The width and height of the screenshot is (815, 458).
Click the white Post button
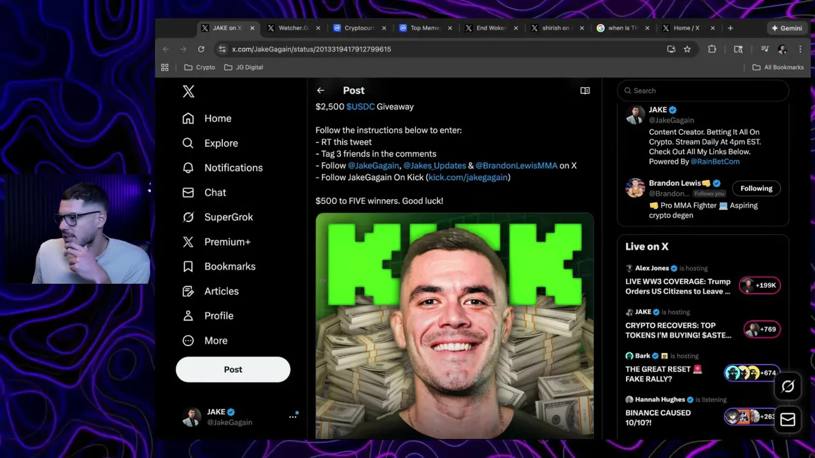pyautogui.click(x=233, y=370)
